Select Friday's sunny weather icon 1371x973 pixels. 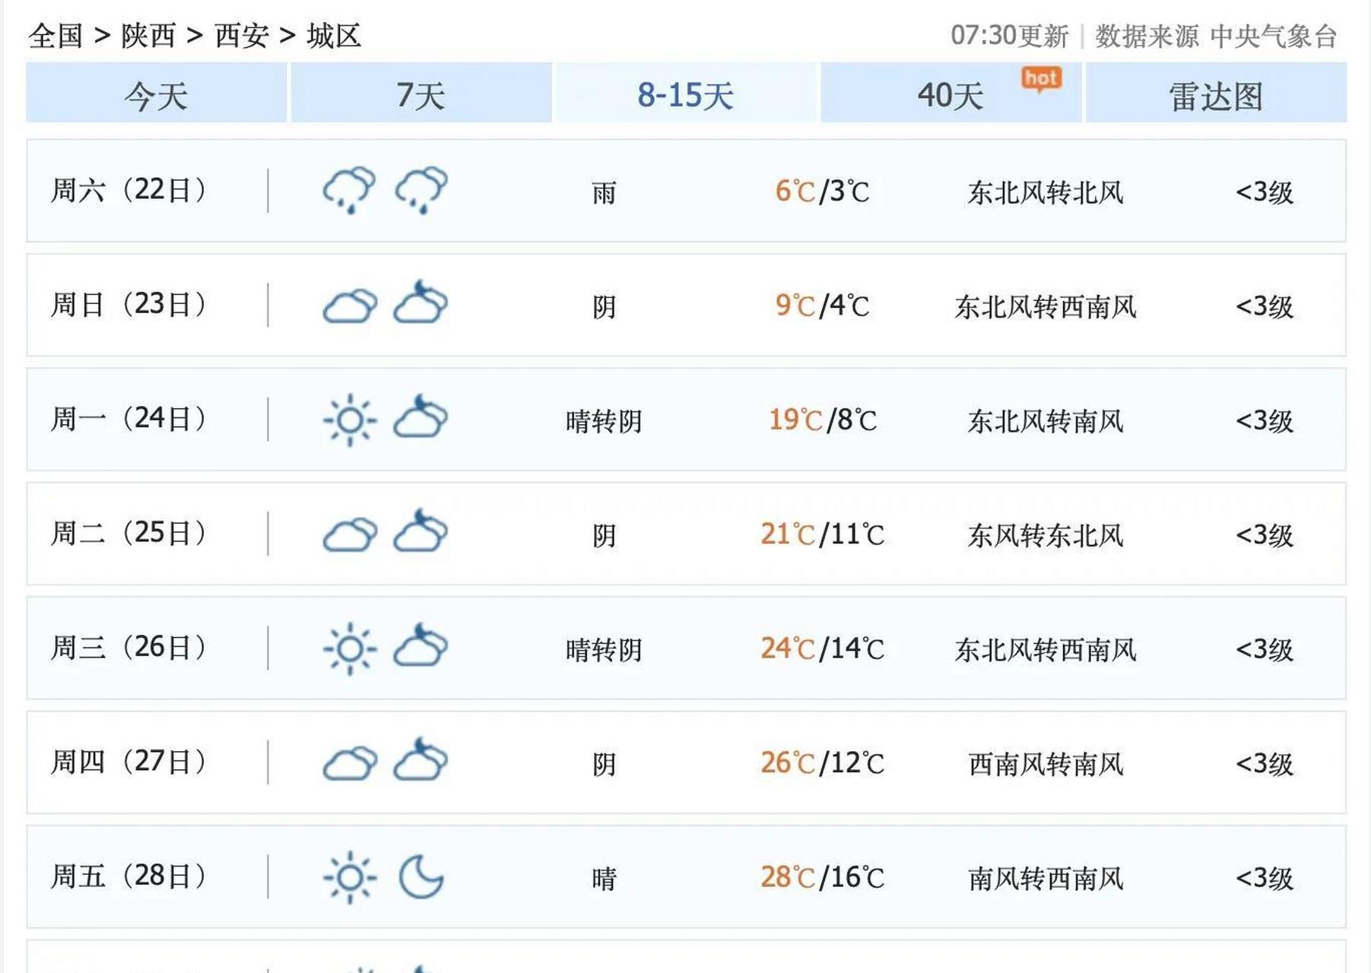351,878
